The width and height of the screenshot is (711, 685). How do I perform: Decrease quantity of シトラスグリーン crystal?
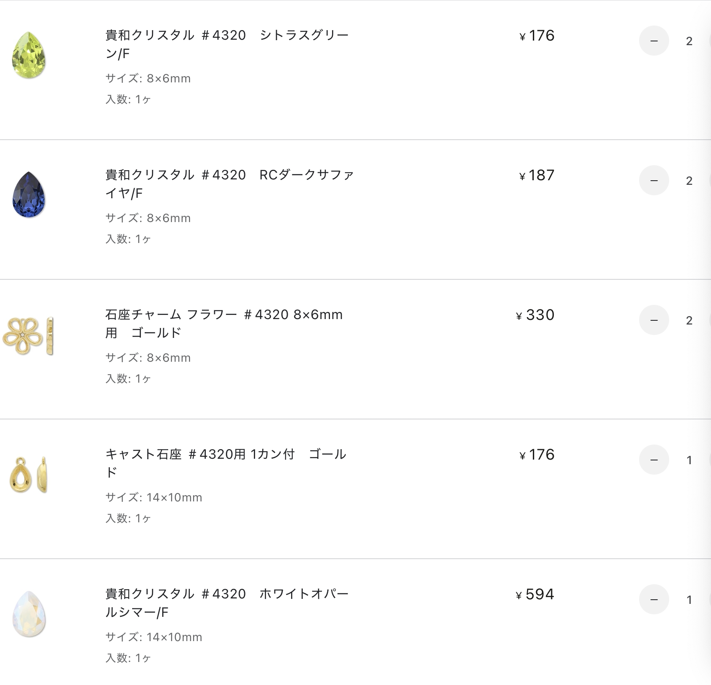[654, 41]
